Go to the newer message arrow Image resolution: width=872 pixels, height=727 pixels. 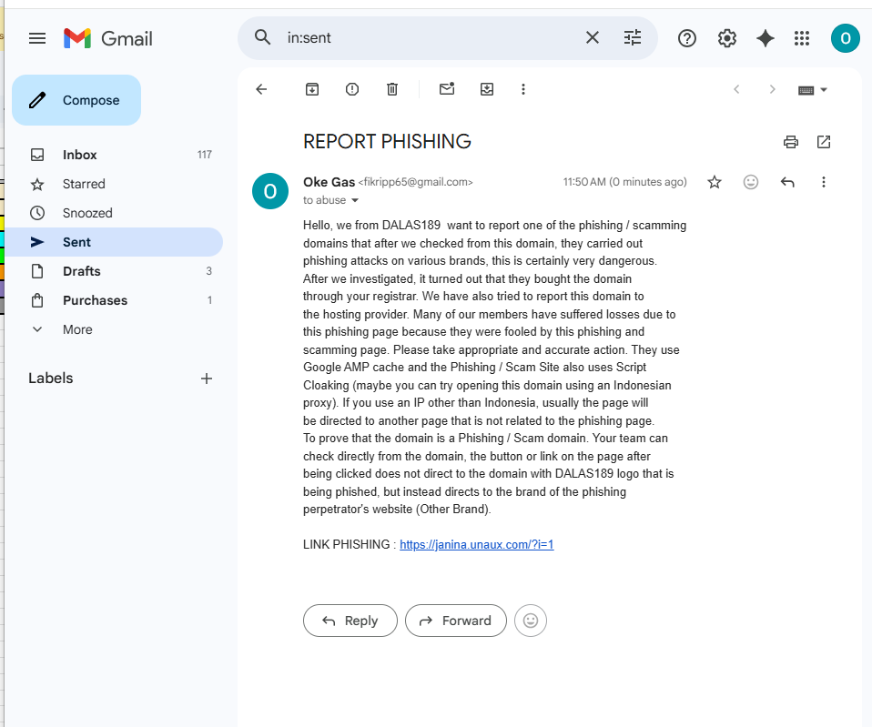click(736, 89)
